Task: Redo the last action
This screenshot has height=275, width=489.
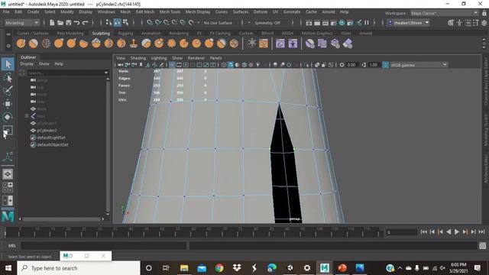Action: [x=85, y=23]
